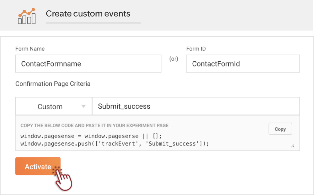
Task: Click the Submit_success text field
Action: (195, 106)
